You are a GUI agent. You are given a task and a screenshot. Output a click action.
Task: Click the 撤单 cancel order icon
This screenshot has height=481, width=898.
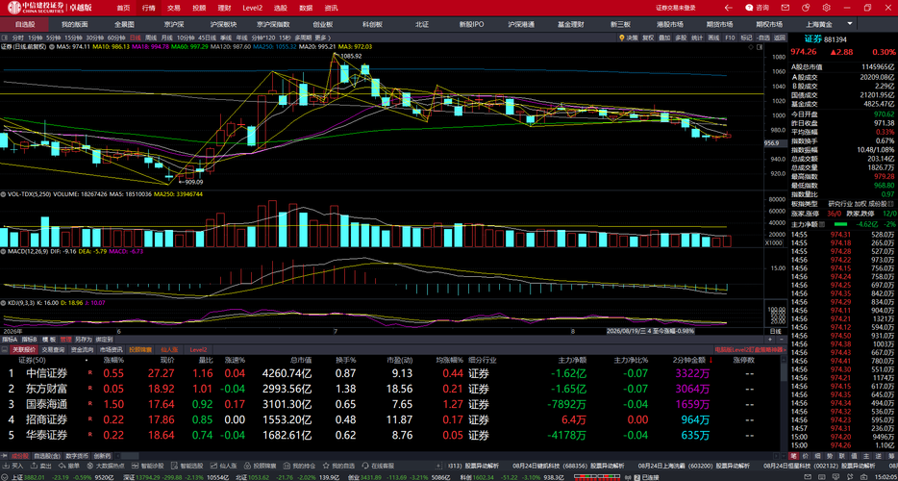tap(62, 467)
